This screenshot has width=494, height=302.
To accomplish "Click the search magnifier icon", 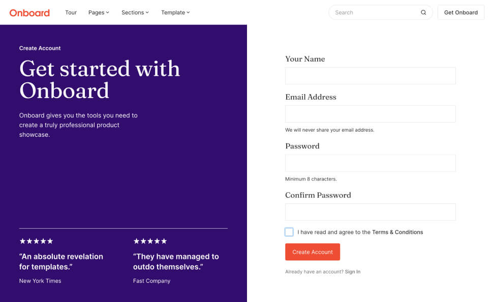I will click(423, 13).
